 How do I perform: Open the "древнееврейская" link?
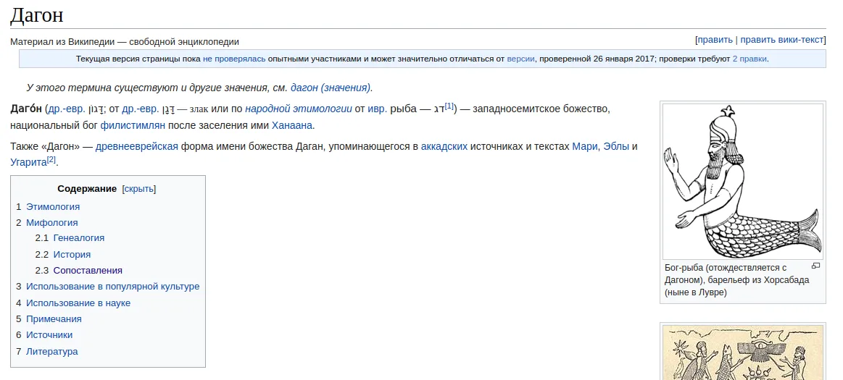click(136, 146)
